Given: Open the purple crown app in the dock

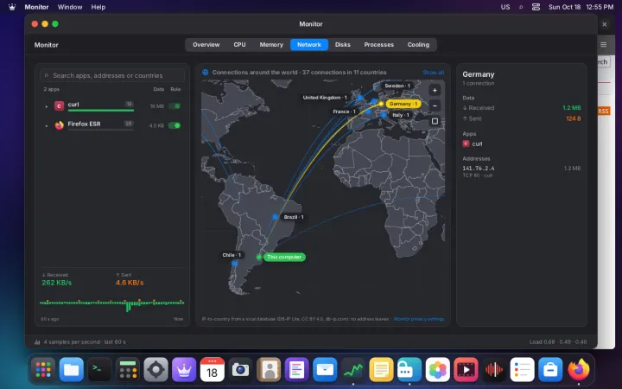Looking at the screenshot, I should [184, 370].
